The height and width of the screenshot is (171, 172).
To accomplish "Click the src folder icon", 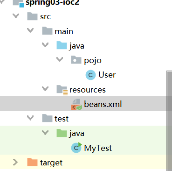I will [x=32, y=16].
